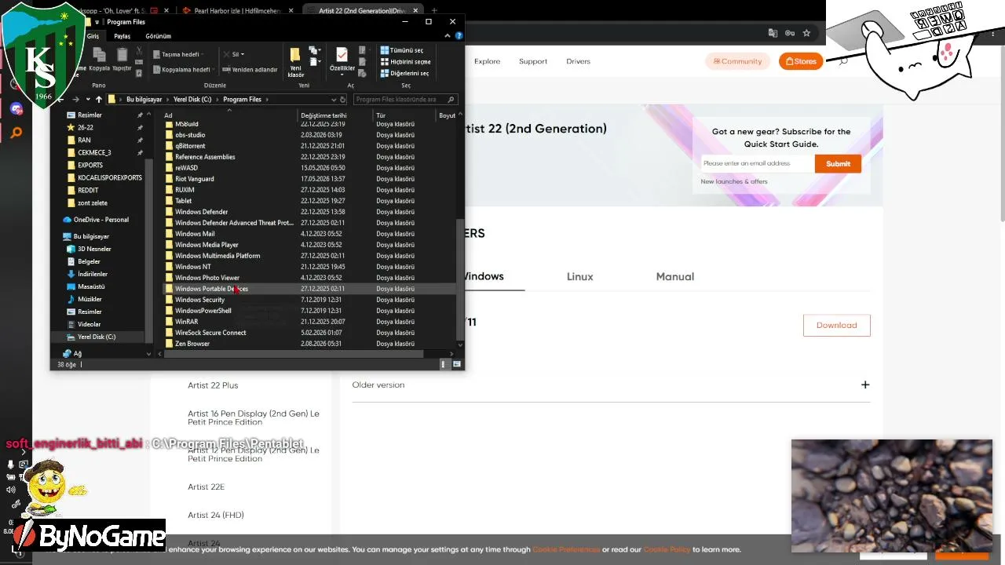The image size is (1005, 565).
Task: Switch to the Paylaş ribbon tab
Action: pyautogui.click(x=122, y=36)
